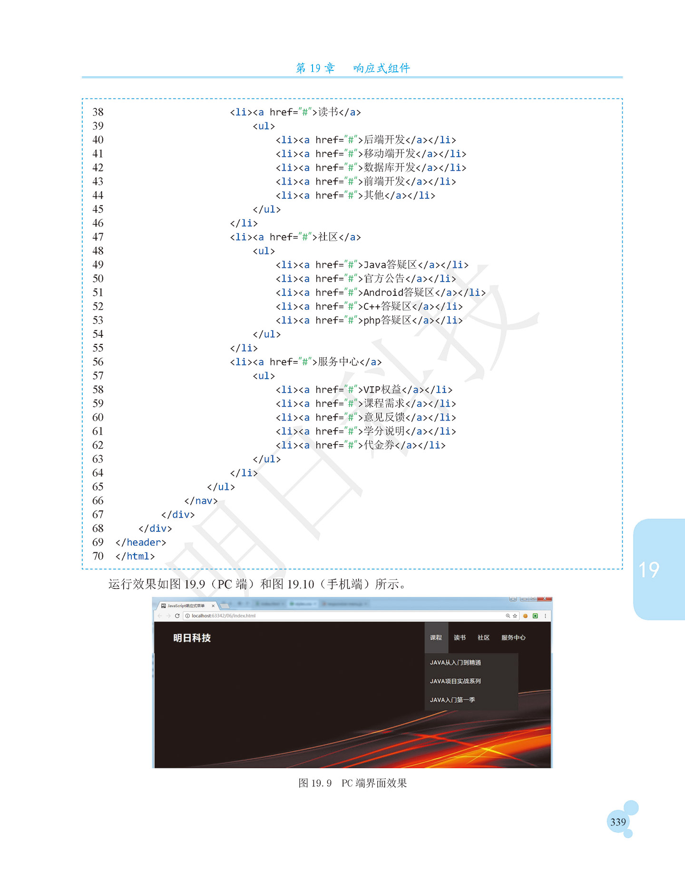Click code line 40 with 后端开发
Image resolution: width=685 pixels, height=872 pixels.
pos(366,139)
